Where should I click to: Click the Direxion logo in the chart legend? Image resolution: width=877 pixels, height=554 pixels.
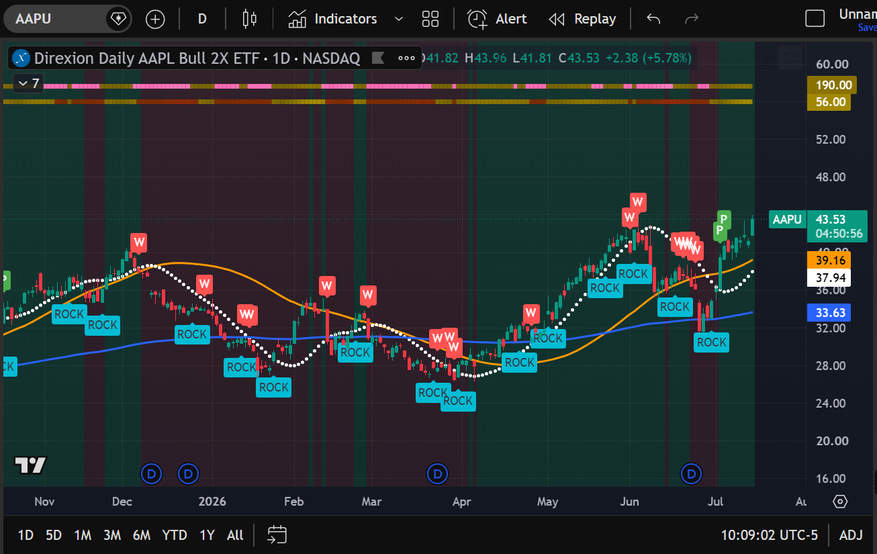point(21,58)
